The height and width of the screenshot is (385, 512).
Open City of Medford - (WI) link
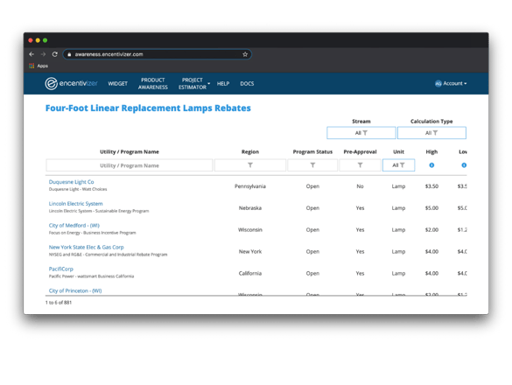(74, 226)
